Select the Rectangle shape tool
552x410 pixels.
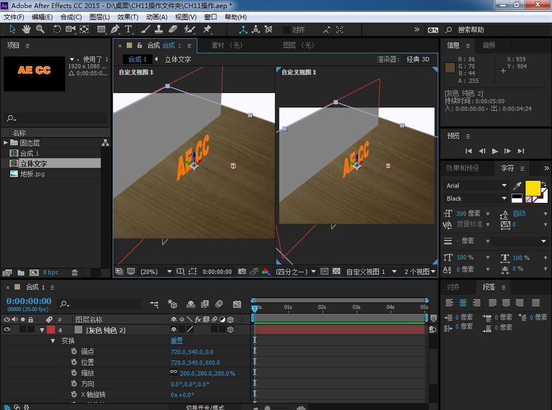(x=101, y=29)
